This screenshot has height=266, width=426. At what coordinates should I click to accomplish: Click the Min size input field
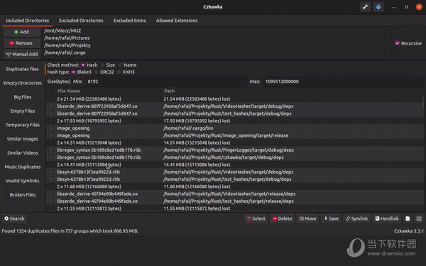(x=165, y=82)
